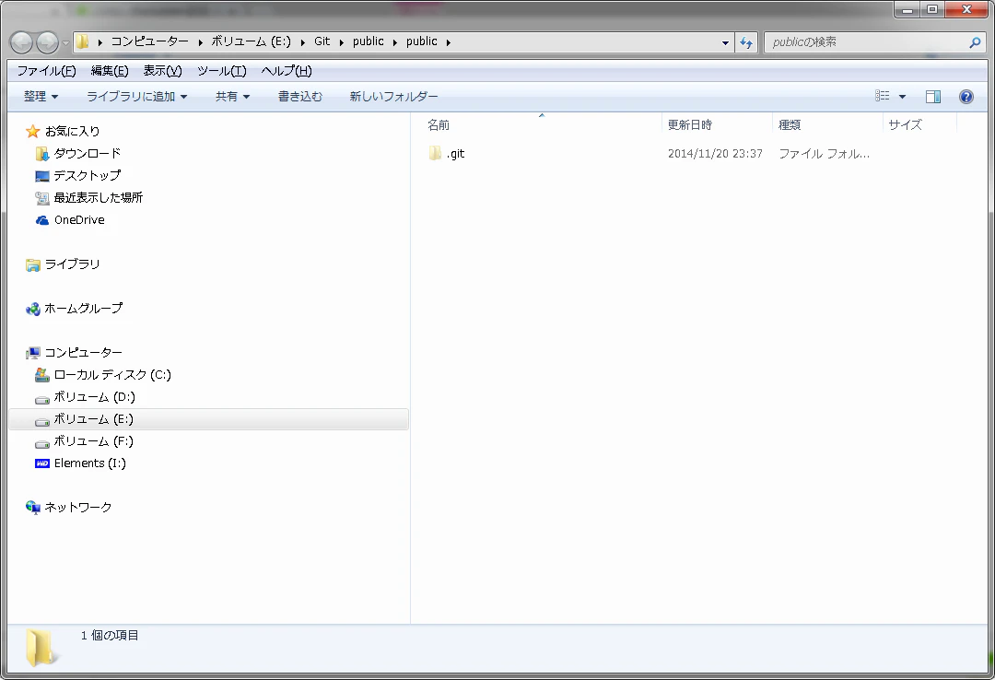Open the 整理 dropdown
Viewport: 995px width, 680px height.
pos(41,97)
